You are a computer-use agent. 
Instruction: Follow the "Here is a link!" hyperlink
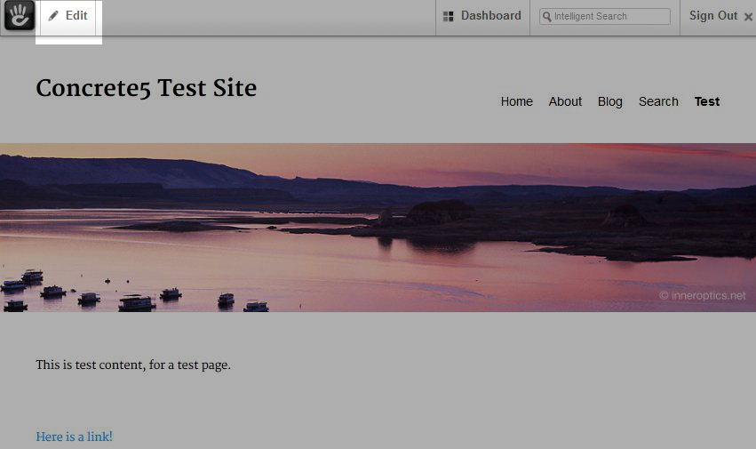click(x=74, y=437)
